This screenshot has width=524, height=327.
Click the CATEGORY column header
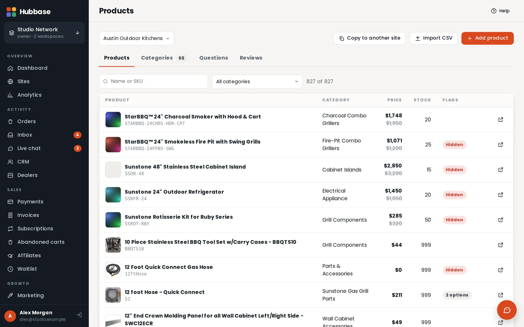(x=336, y=100)
